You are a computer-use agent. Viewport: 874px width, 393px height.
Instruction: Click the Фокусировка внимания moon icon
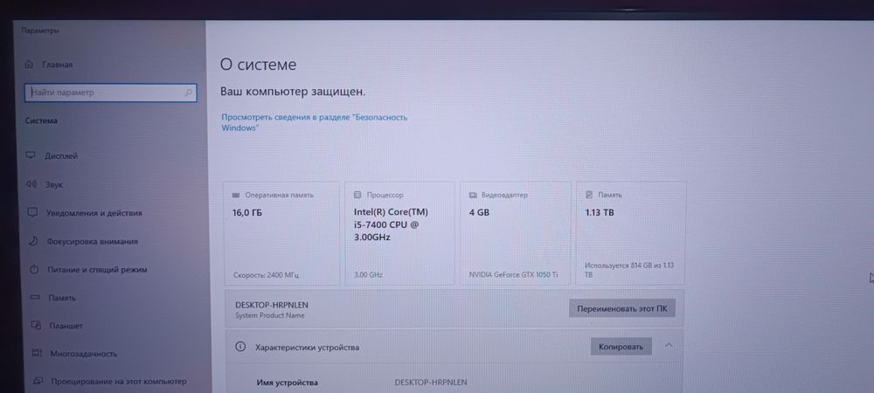(x=33, y=241)
